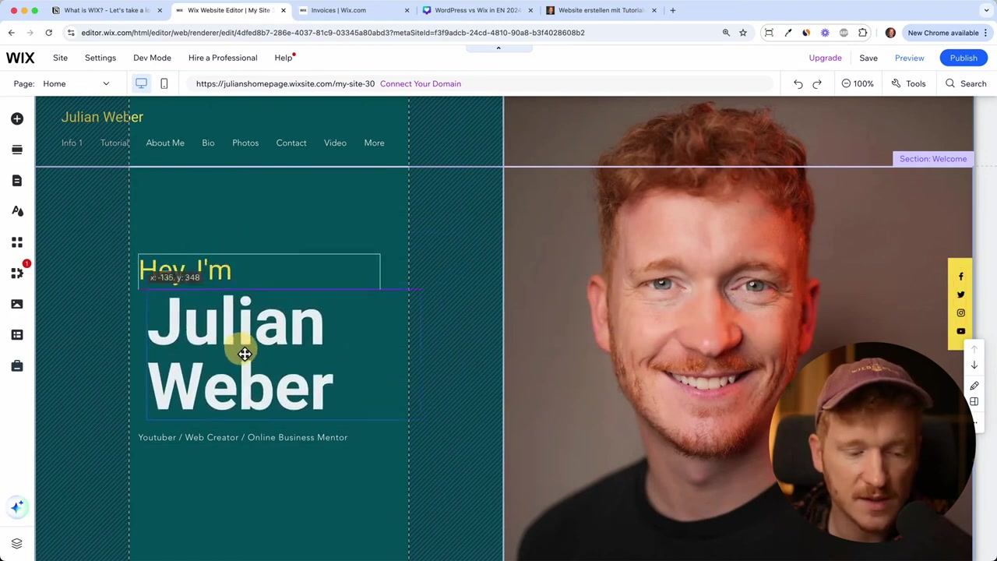
Task: Open the Site Design droplet icon
Action: 17,211
